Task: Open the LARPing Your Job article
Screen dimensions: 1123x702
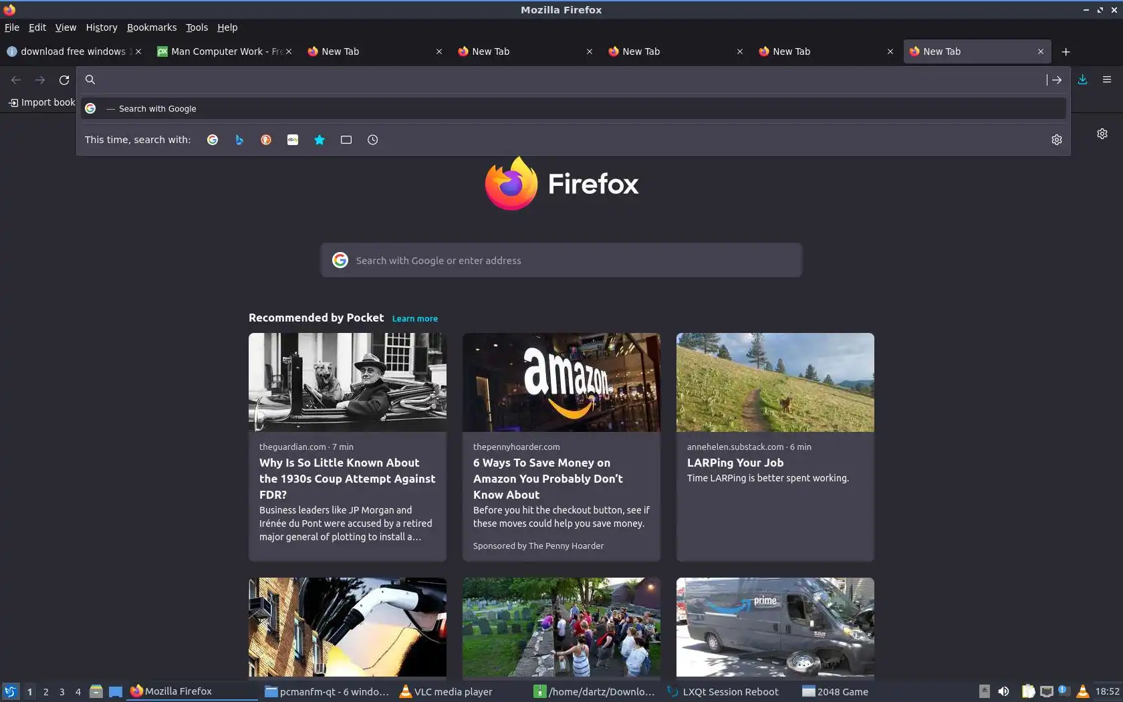Action: tap(735, 463)
